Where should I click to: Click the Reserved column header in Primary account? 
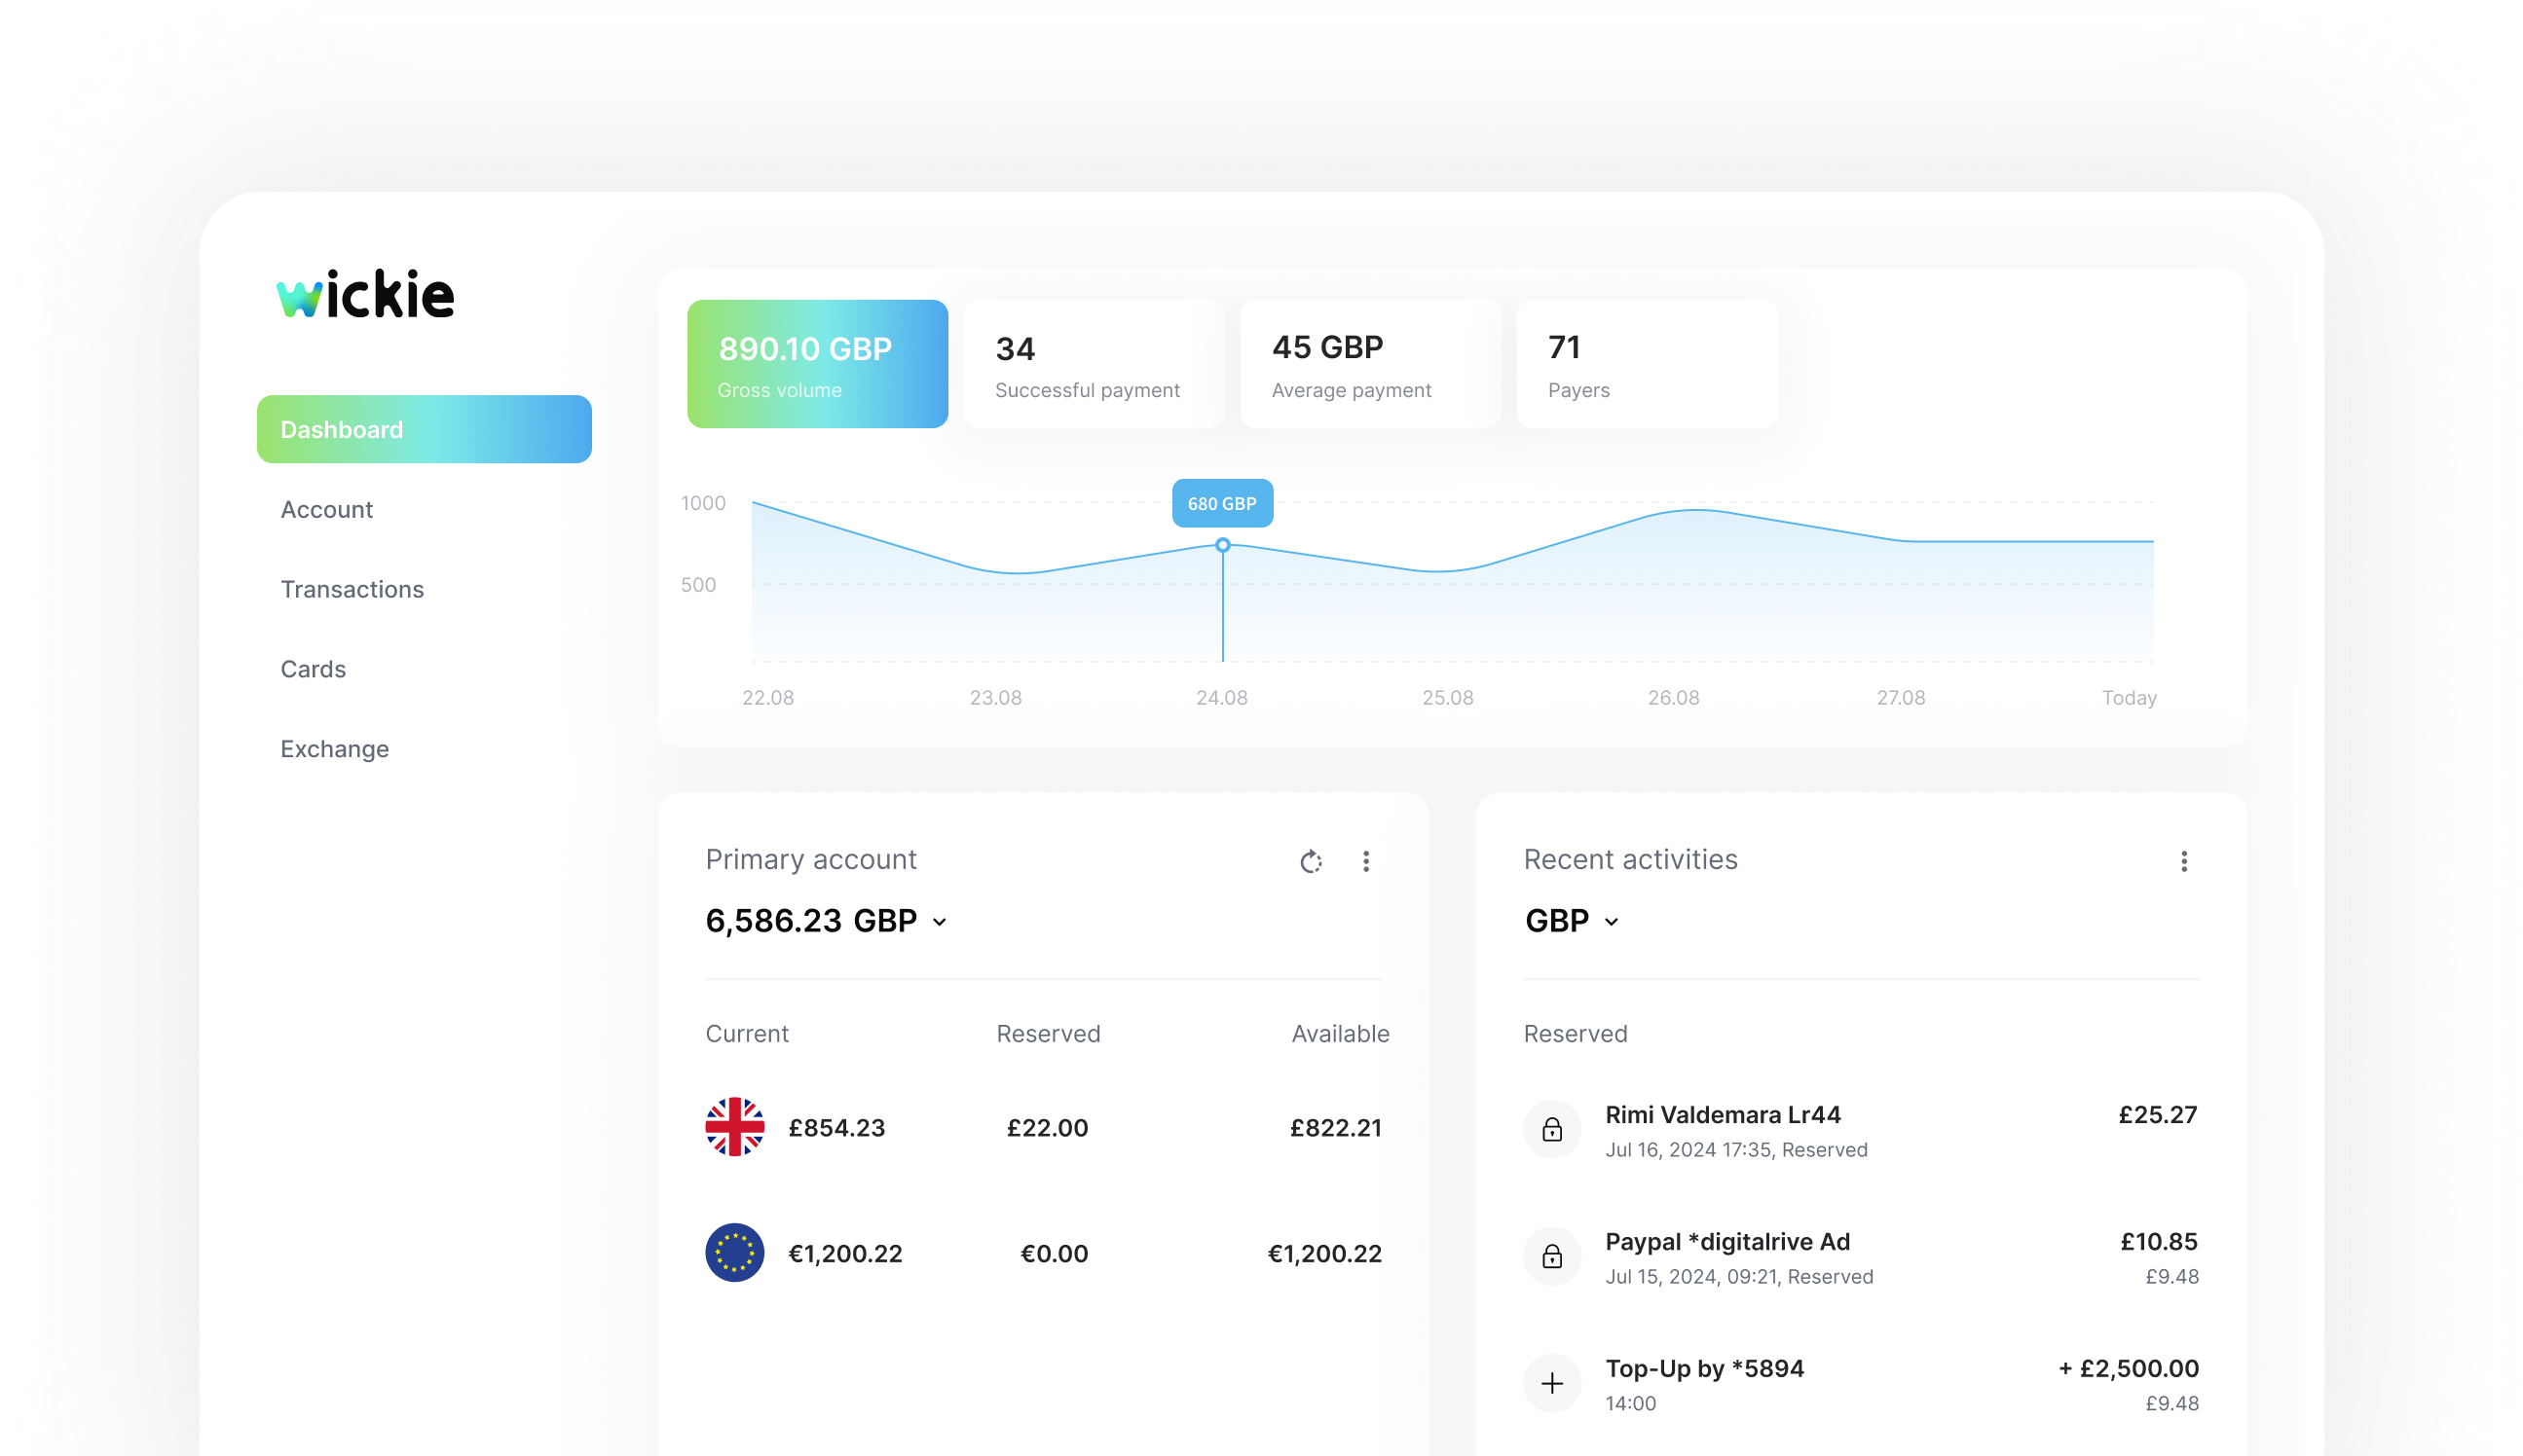(1049, 1034)
